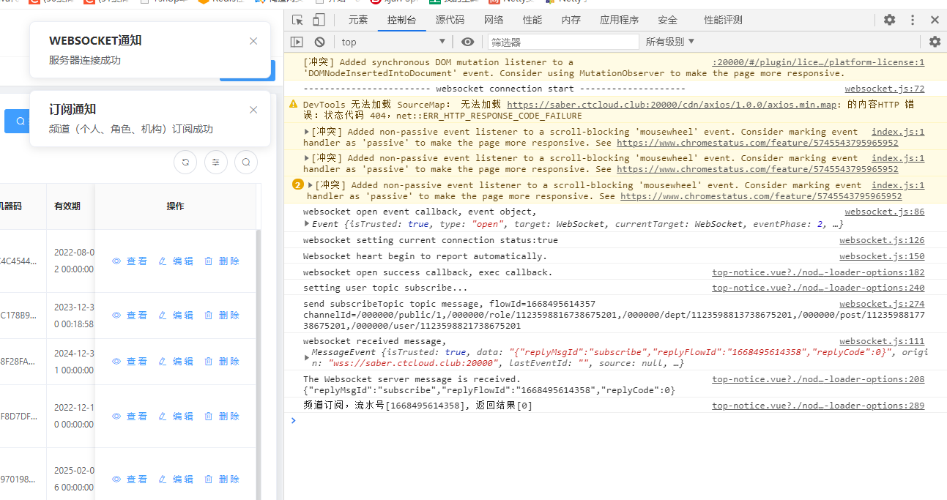The width and height of the screenshot is (947, 500).
Task: Open the top JavaScript context dropdown
Action: coord(393,42)
